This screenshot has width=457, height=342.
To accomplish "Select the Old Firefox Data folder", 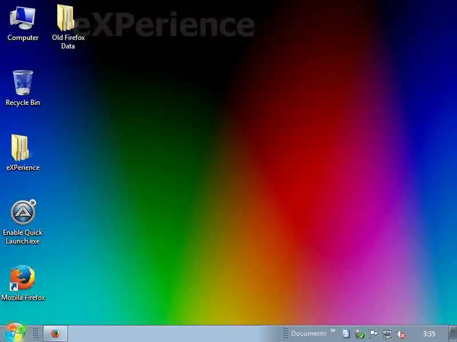I will pos(68,27).
